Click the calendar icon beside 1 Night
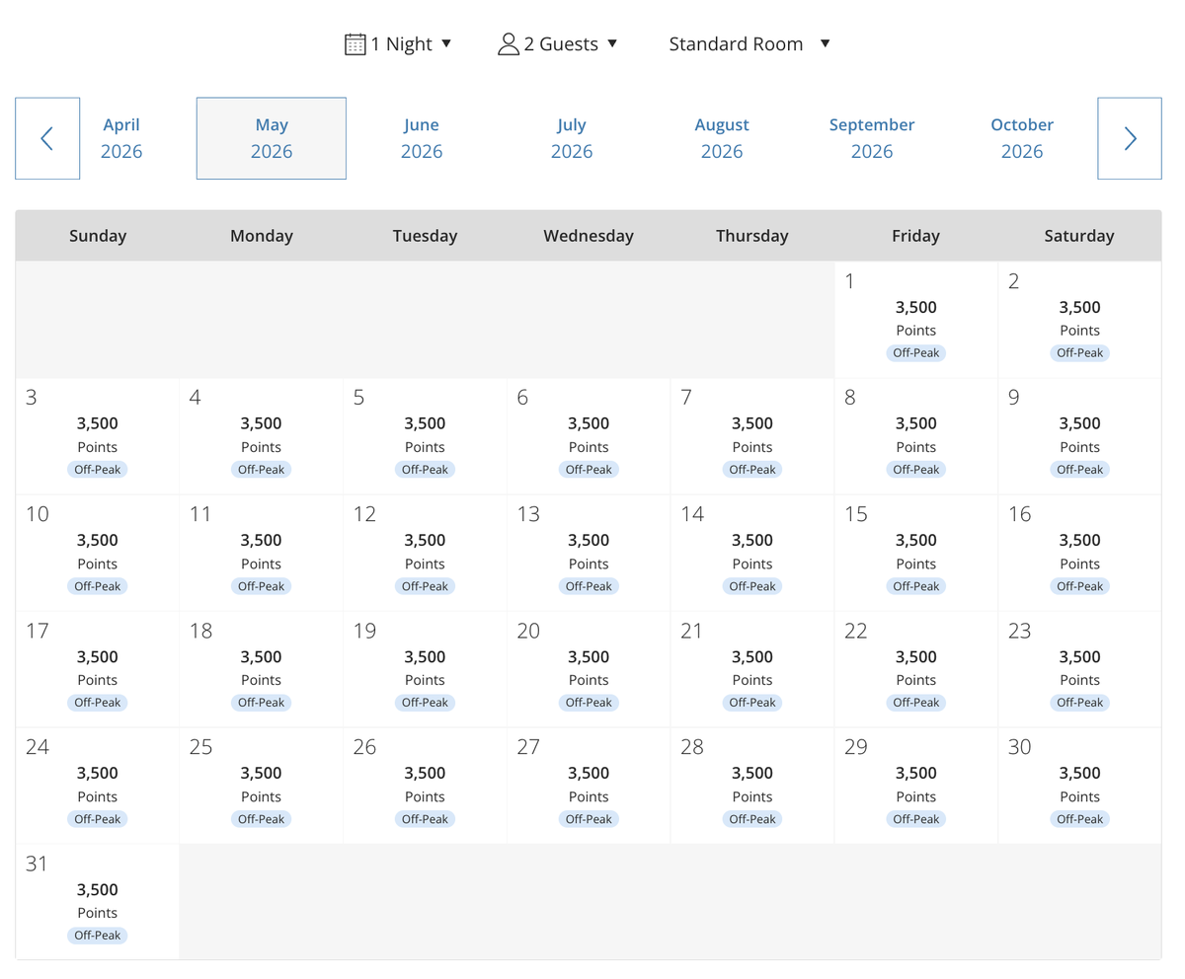This screenshot has width=1185, height=979. (x=355, y=44)
